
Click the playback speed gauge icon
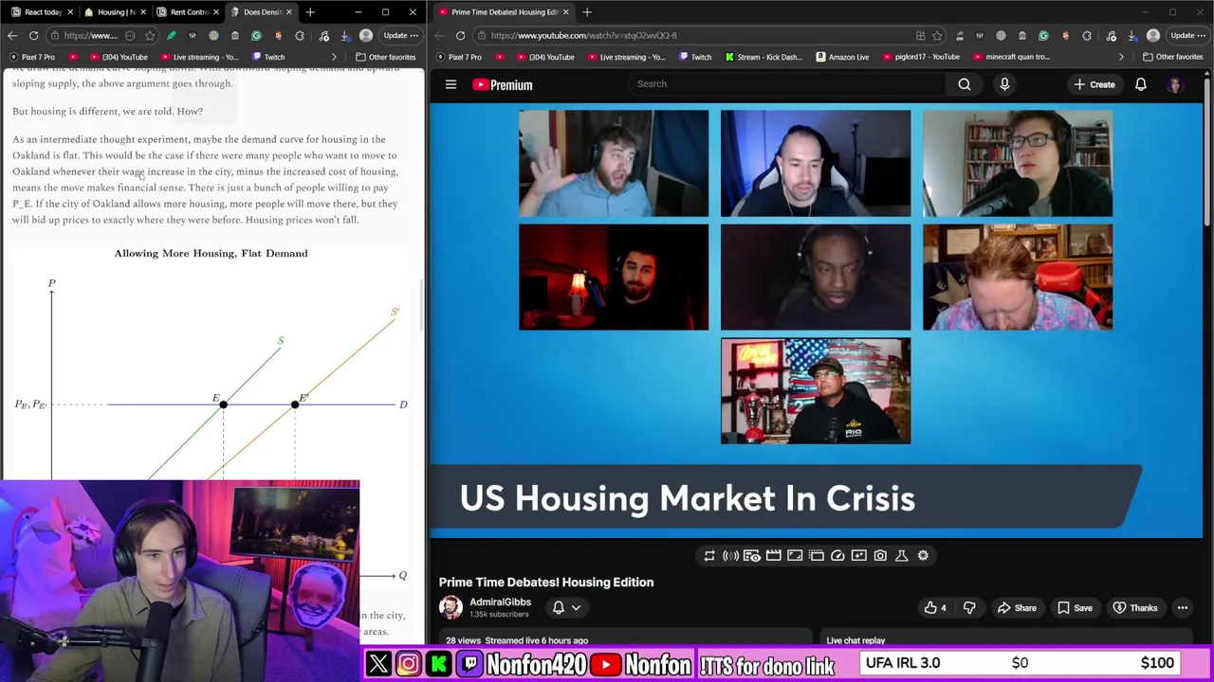[837, 556]
